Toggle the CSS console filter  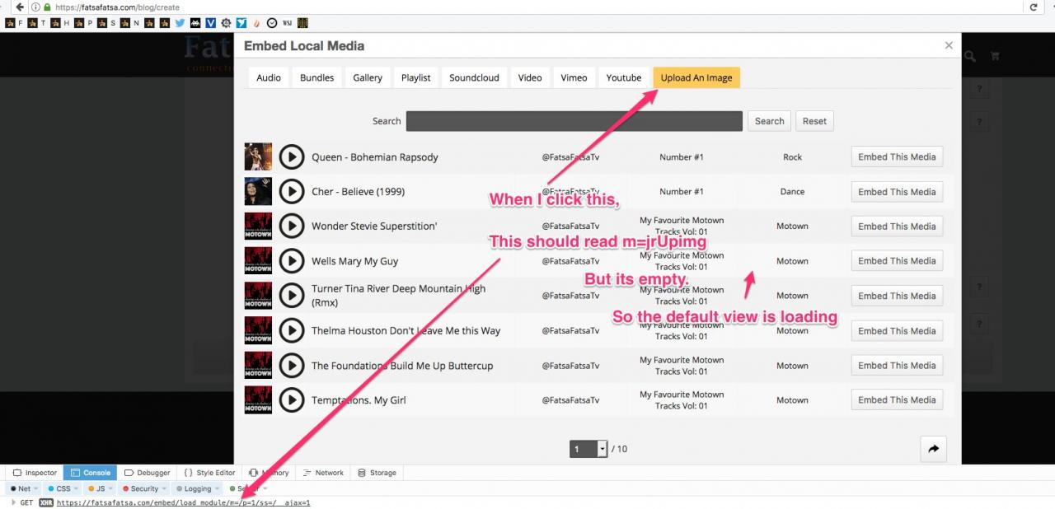tap(59, 488)
